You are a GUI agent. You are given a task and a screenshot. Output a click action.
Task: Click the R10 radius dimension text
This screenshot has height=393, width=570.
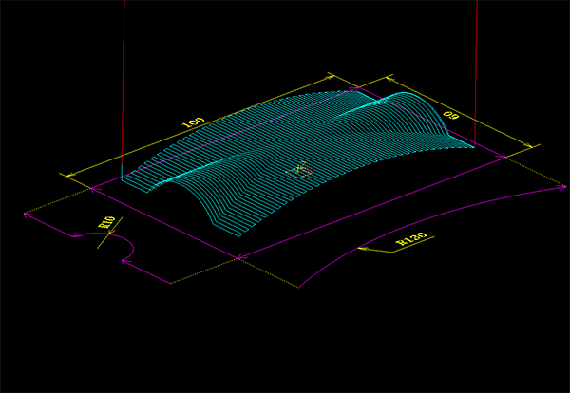(106, 222)
